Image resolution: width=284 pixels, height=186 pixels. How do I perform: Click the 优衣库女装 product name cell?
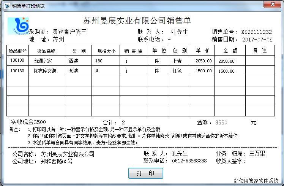[45, 71]
